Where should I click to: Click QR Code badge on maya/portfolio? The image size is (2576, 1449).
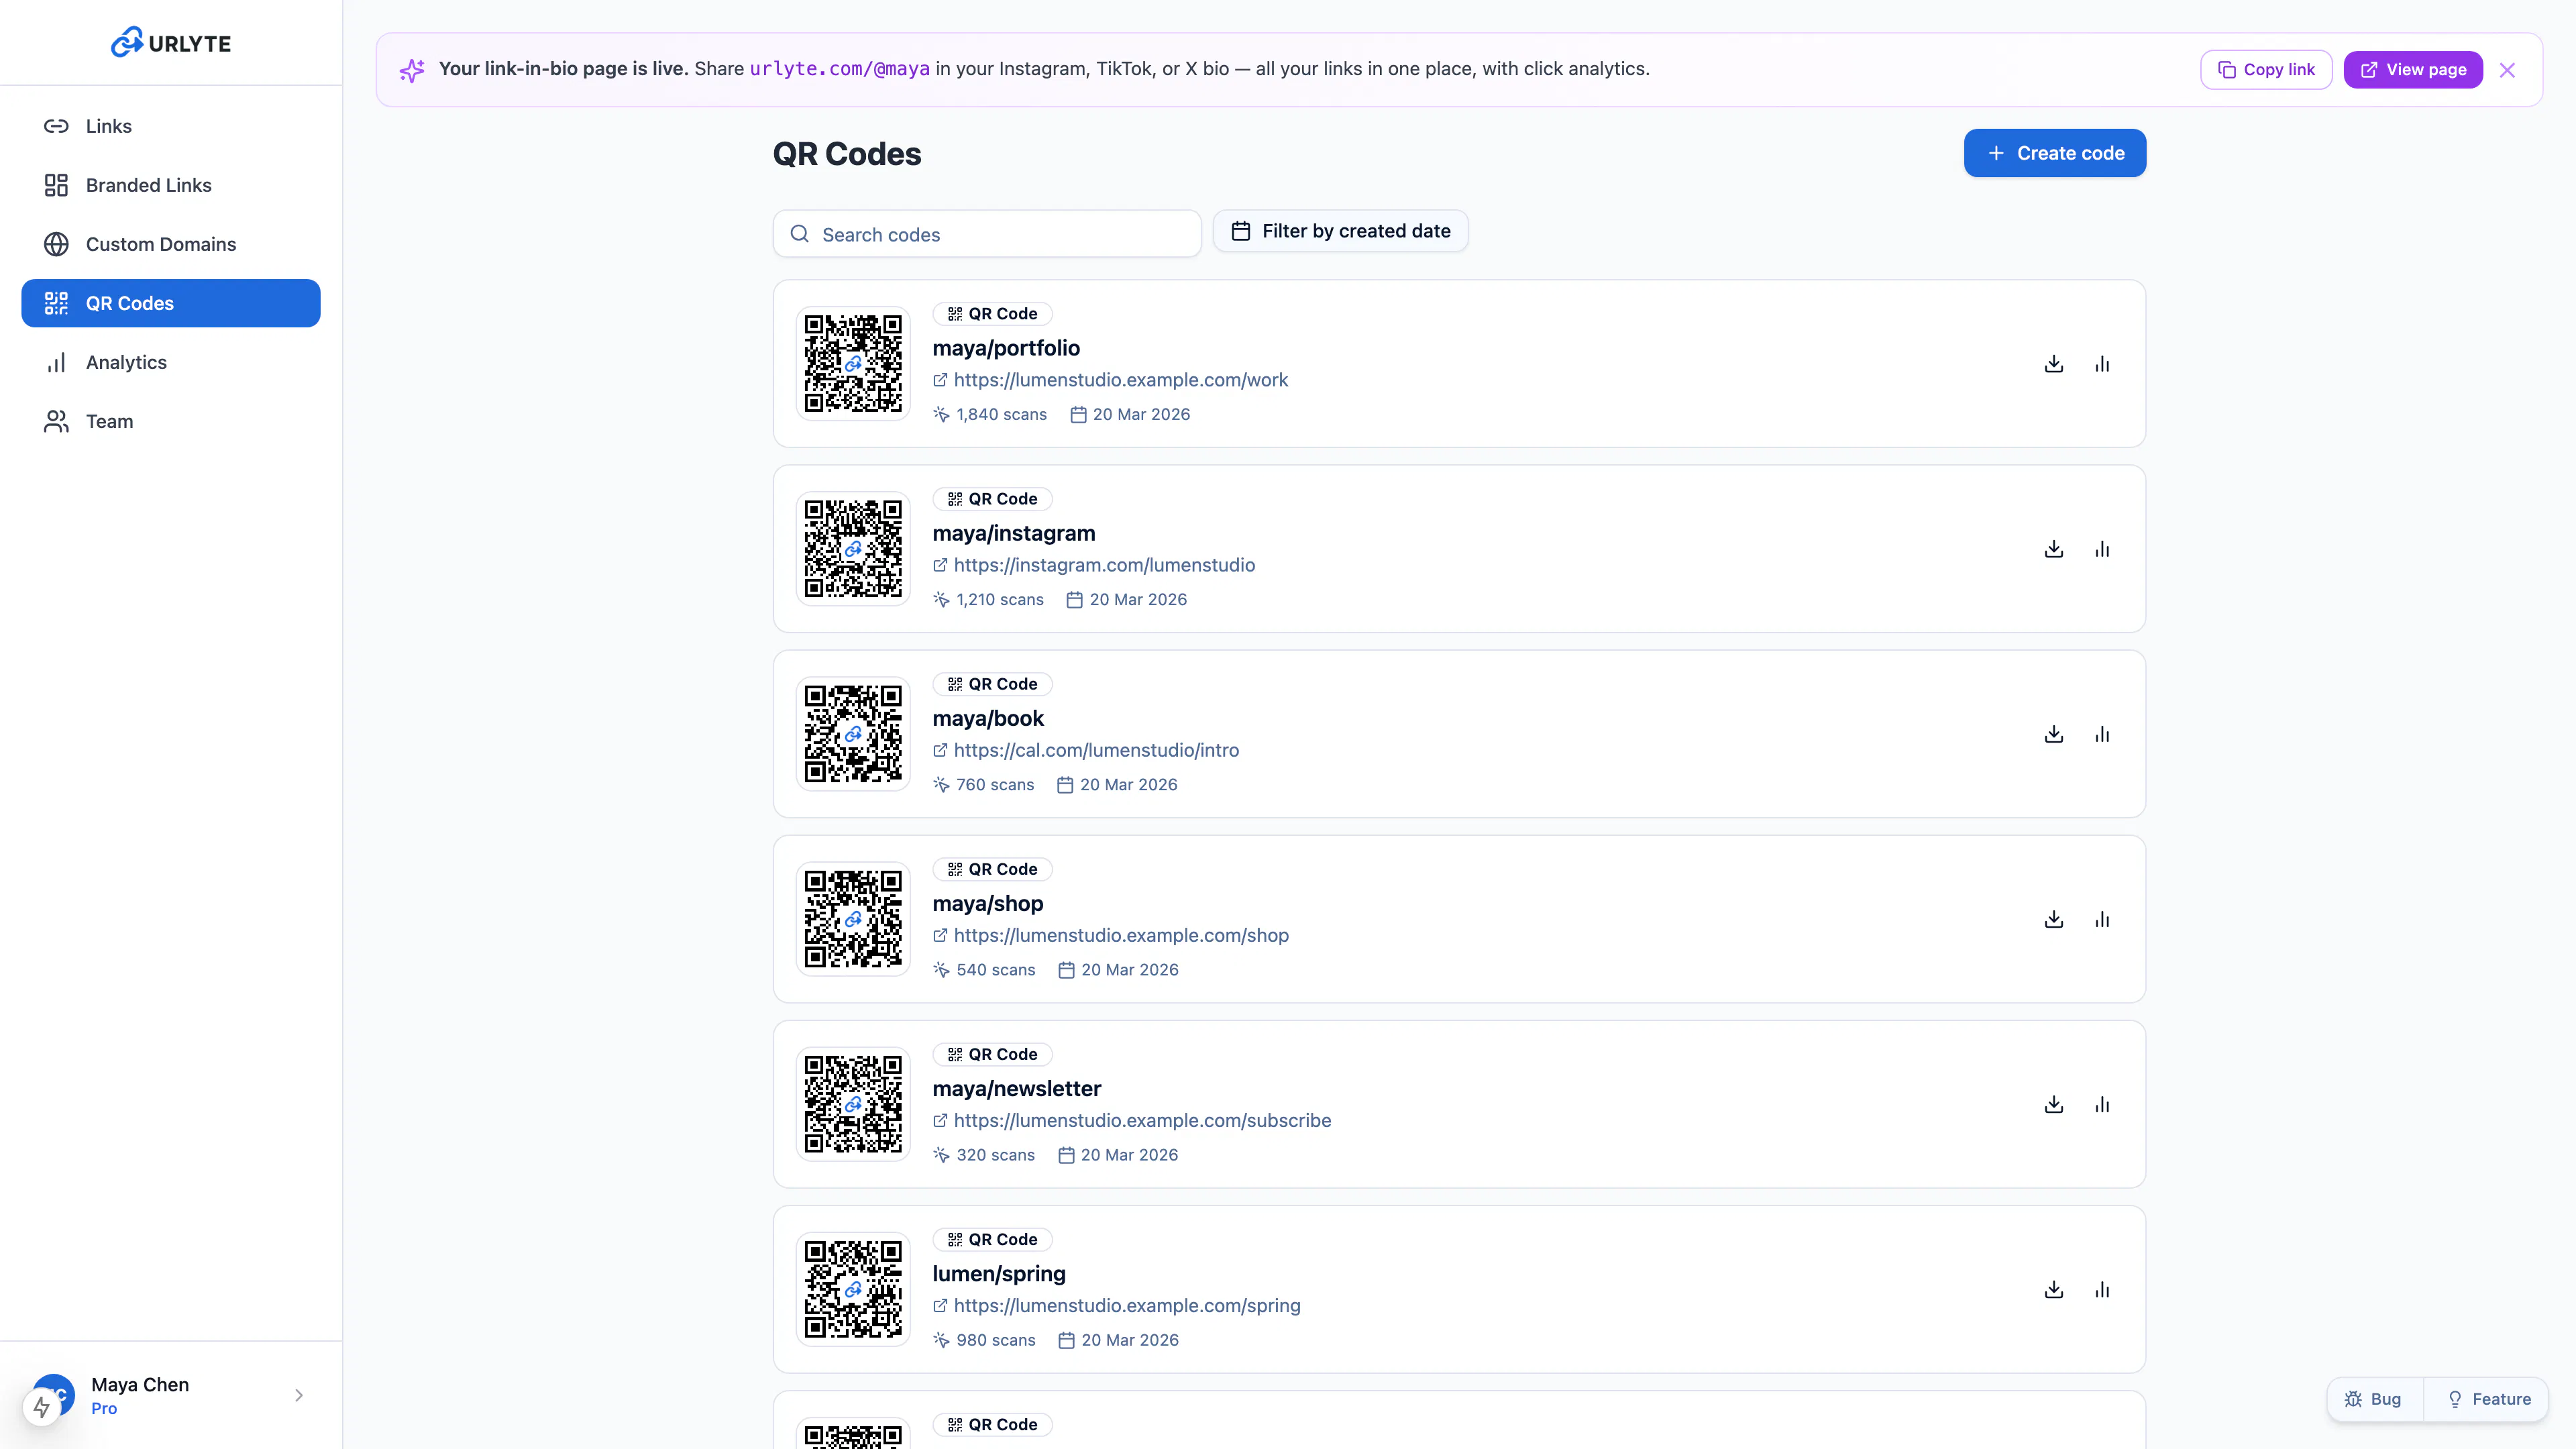992,314
